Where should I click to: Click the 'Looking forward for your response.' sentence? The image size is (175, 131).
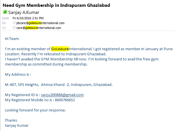coord(35,110)
